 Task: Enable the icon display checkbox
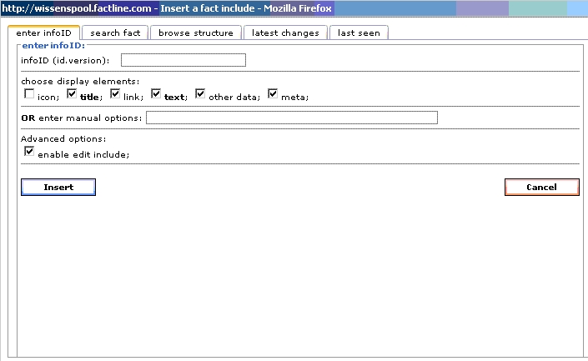(x=29, y=95)
